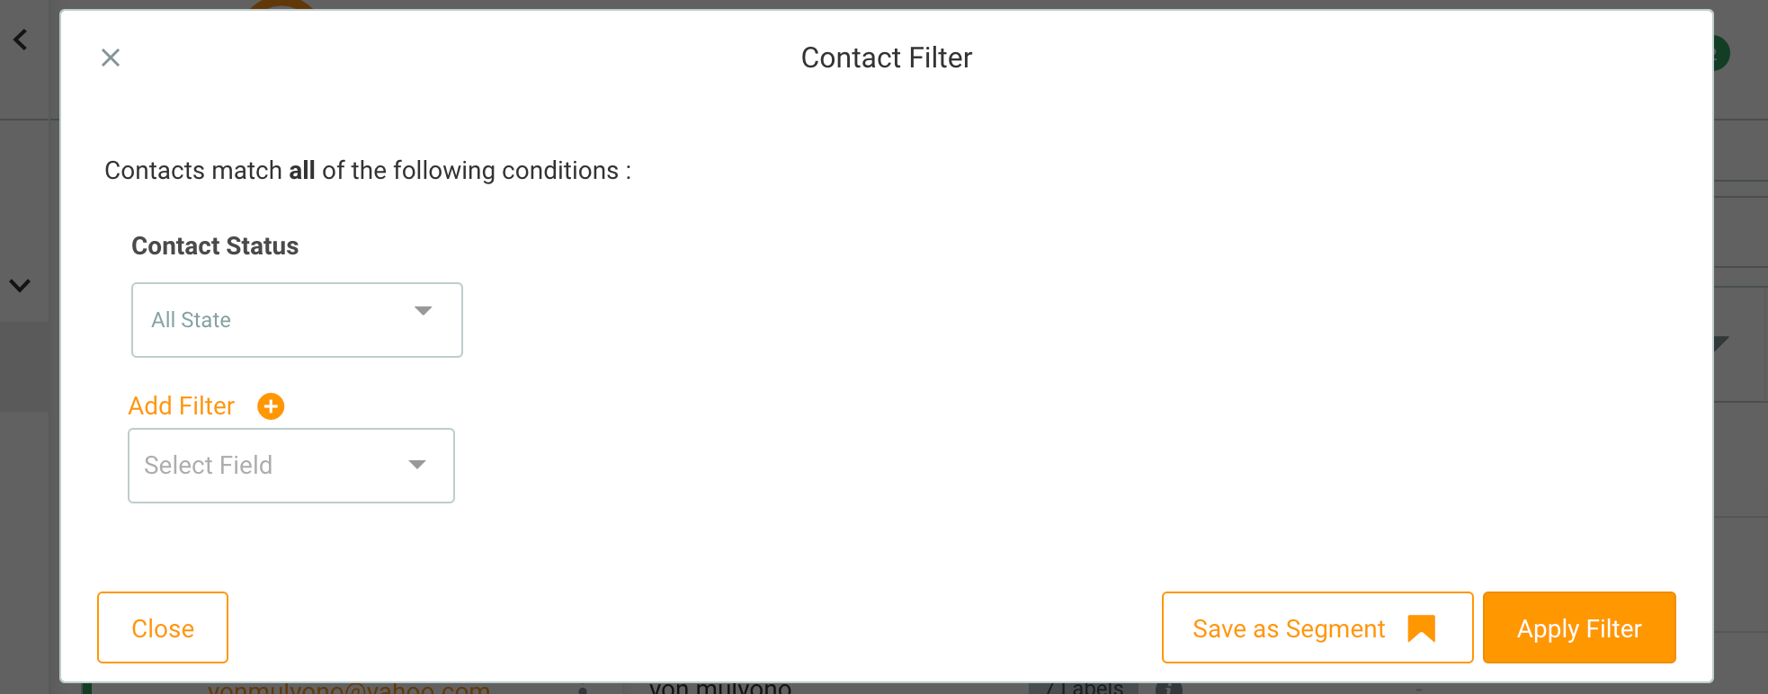Viewport: 1768px width, 694px height.
Task: Open the Select Field dropdown arrow
Action: click(417, 465)
